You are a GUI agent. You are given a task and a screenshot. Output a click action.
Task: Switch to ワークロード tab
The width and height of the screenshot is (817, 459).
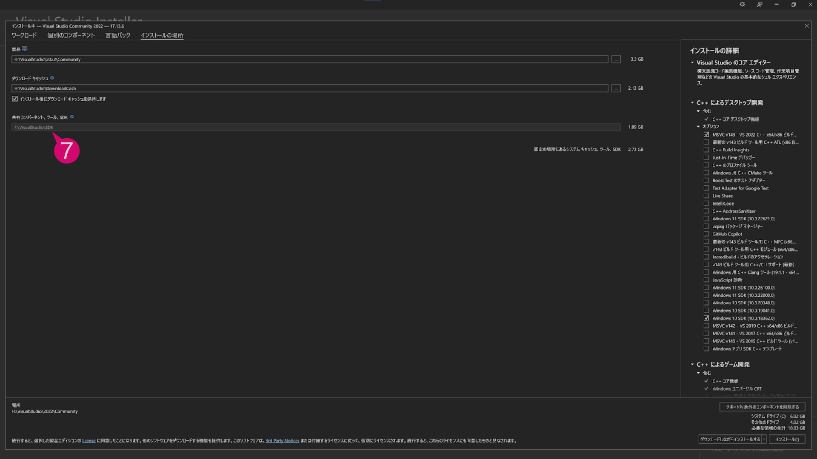tap(24, 35)
